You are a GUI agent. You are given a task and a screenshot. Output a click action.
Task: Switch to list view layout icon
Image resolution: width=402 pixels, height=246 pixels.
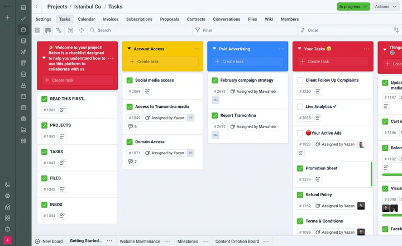[37, 30]
